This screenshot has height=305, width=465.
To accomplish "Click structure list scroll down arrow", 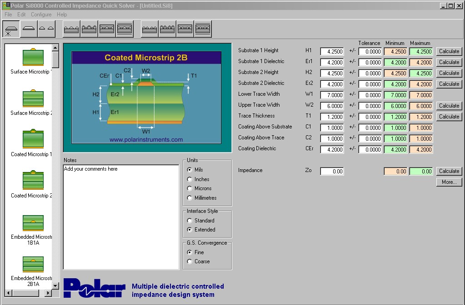I will 55,286.
